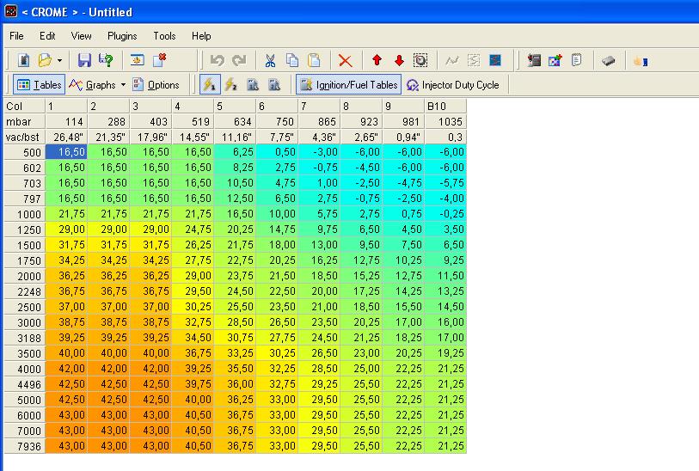Open the File menu
Screen dimensions: 699x471
pyautogui.click(x=16, y=36)
